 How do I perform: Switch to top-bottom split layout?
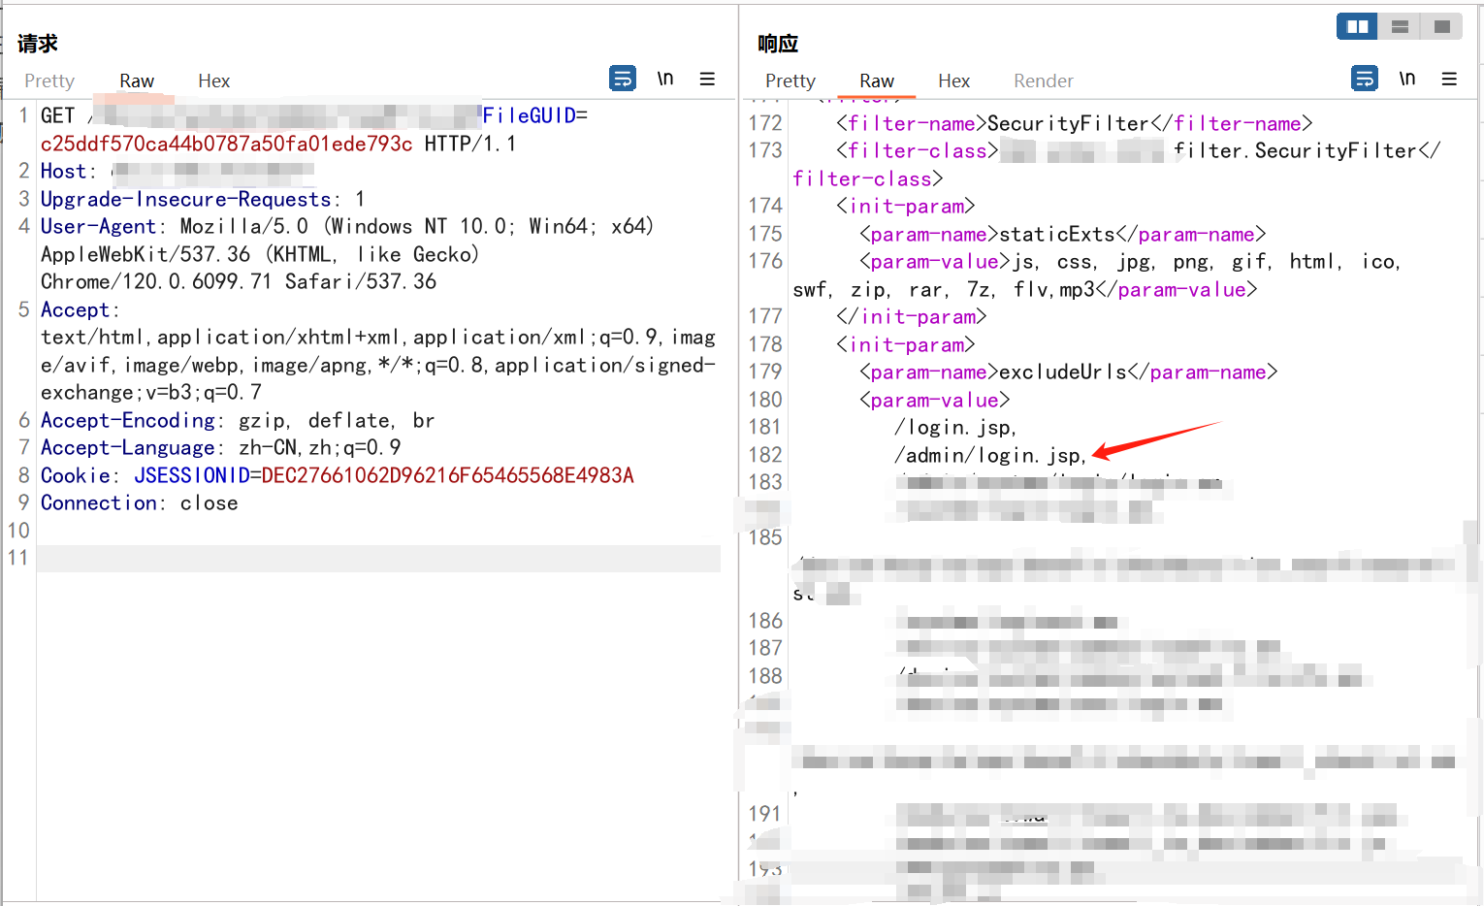(x=1400, y=26)
